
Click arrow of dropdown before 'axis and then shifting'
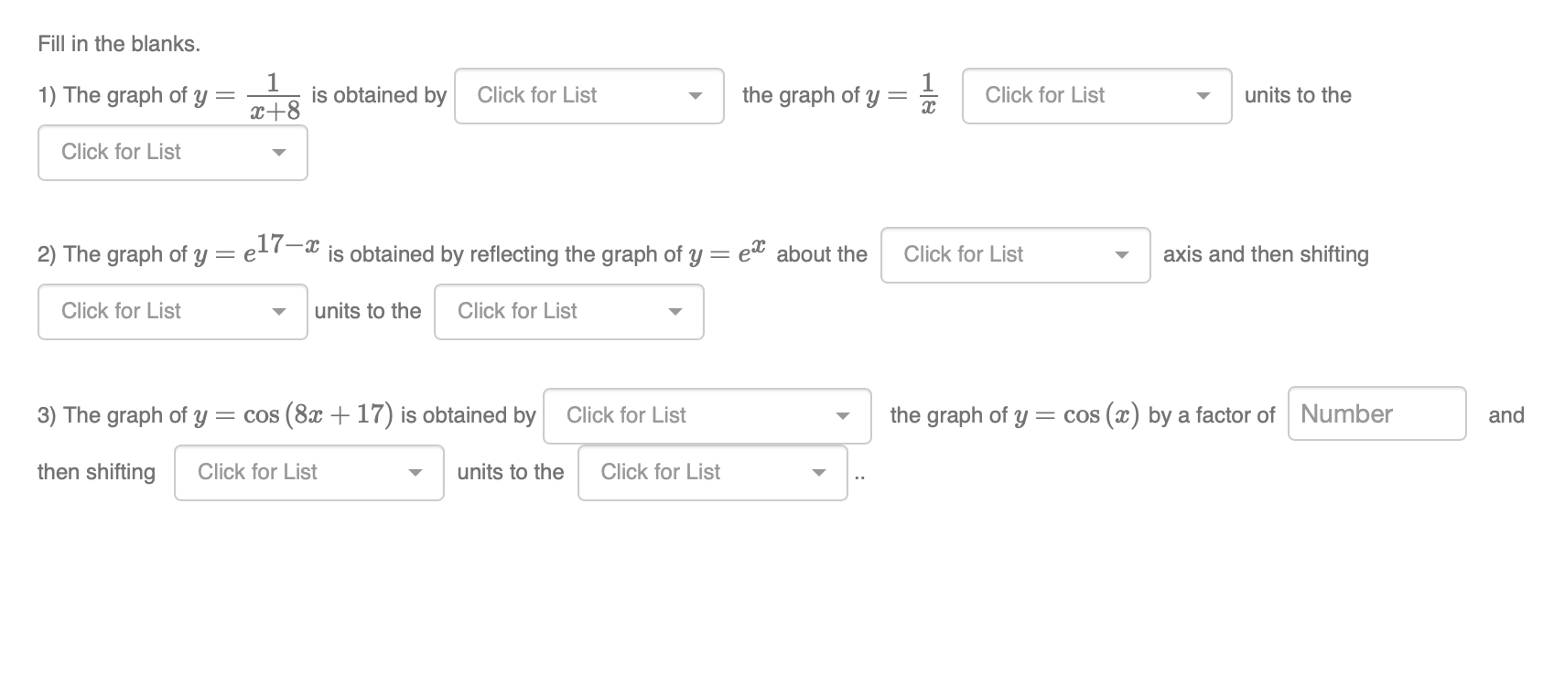[1122, 255]
